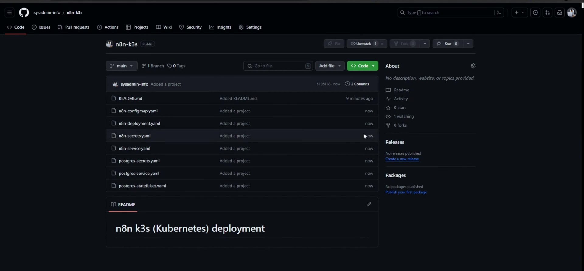Viewport: 584px width, 271px height.
Task: Open postgres-statefulset.yaml file
Action: coord(142,186)
